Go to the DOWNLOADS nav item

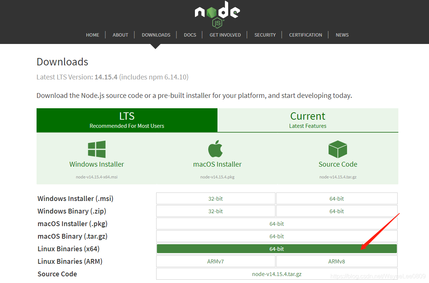click(x=156, y=35)
